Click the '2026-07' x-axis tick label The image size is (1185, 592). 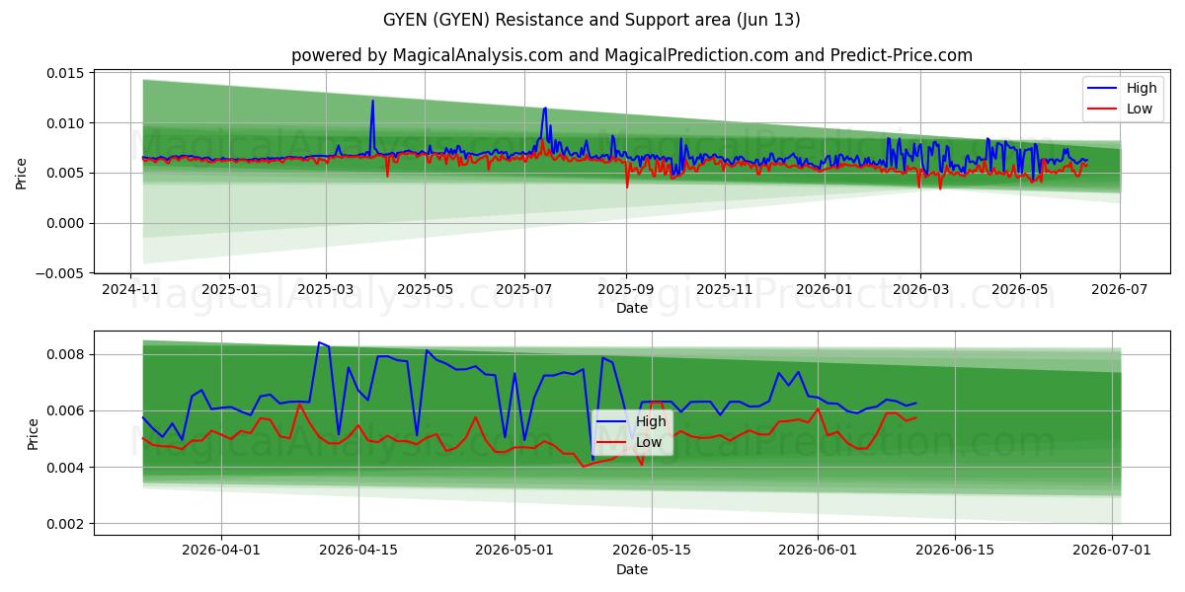tap(1119, 290)
